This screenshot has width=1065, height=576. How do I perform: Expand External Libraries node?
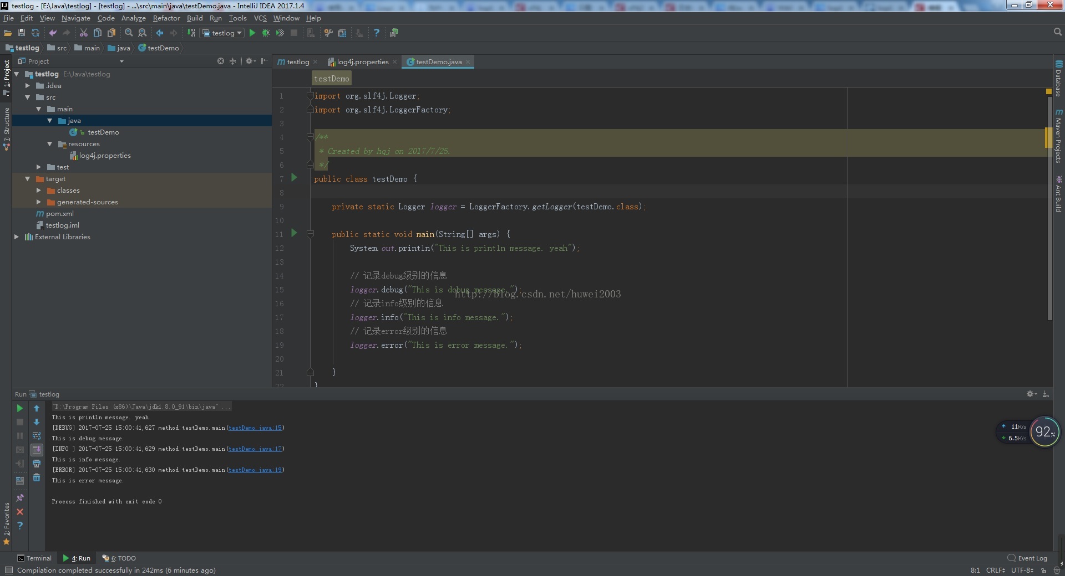pyautogui.click(x=17, y=237)
